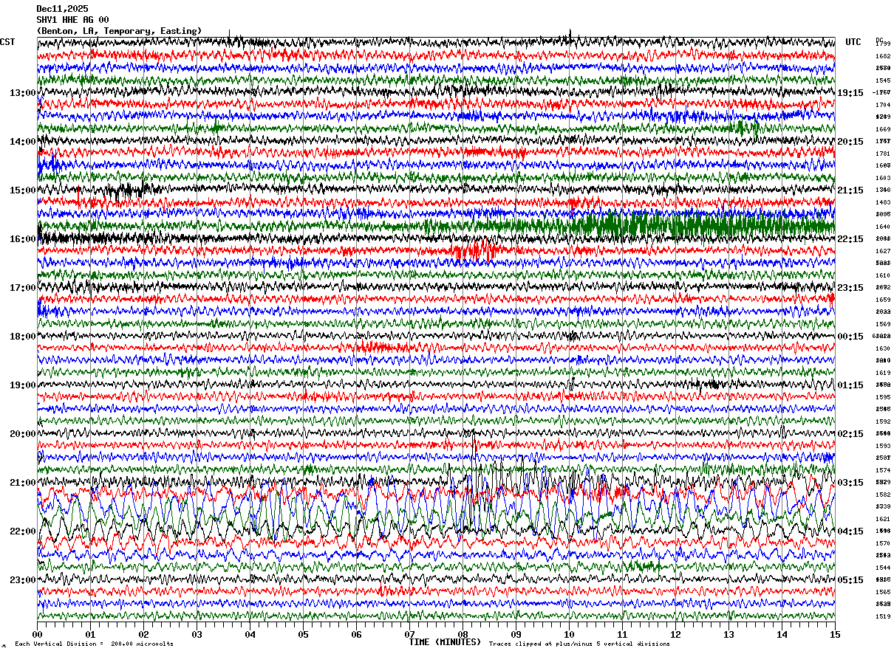Click the DC offset value 1682
This screenshot has width=894, height=654.
pos(883,56)
